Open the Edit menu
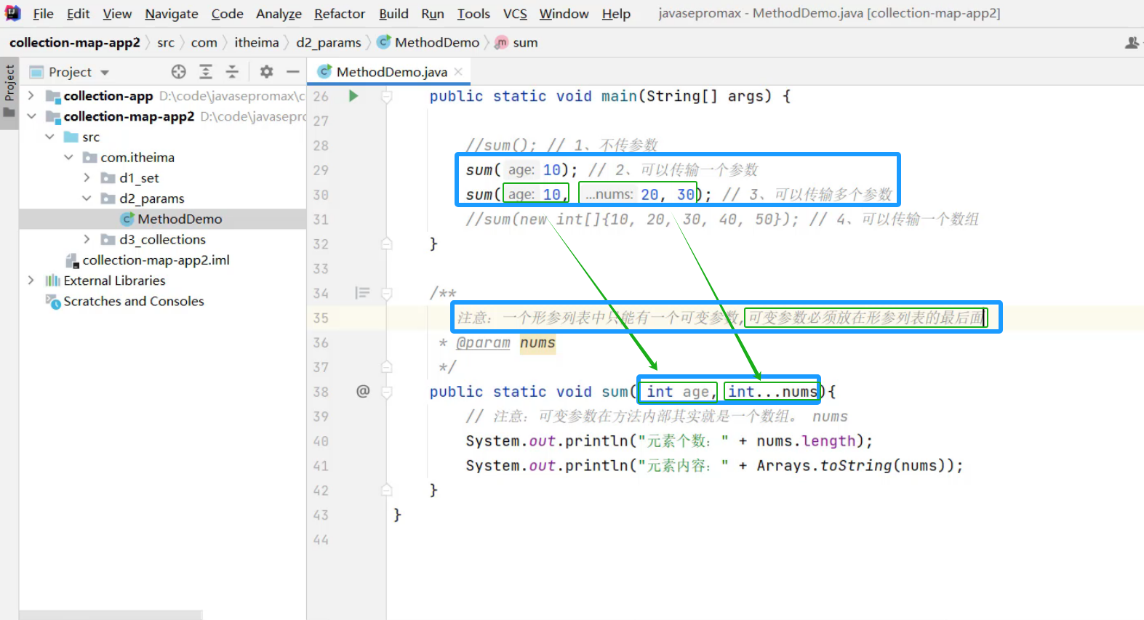Image resolution: width=1144 pixels, height=620 pixels. click(78, 14)
